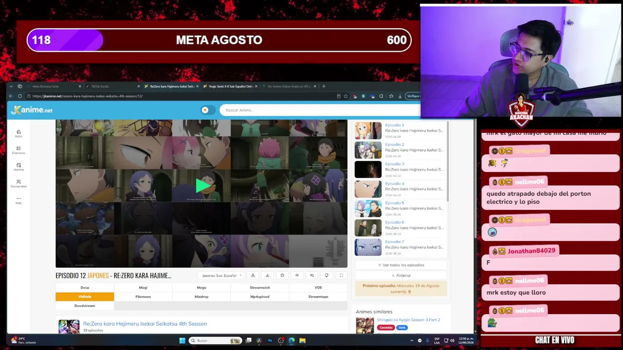Click the Buscar Anime search field
The image size is (623, 350).
tap(319, 110)
